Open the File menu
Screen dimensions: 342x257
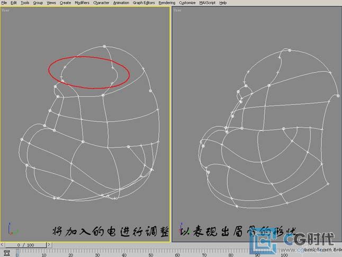pos(4,3)
